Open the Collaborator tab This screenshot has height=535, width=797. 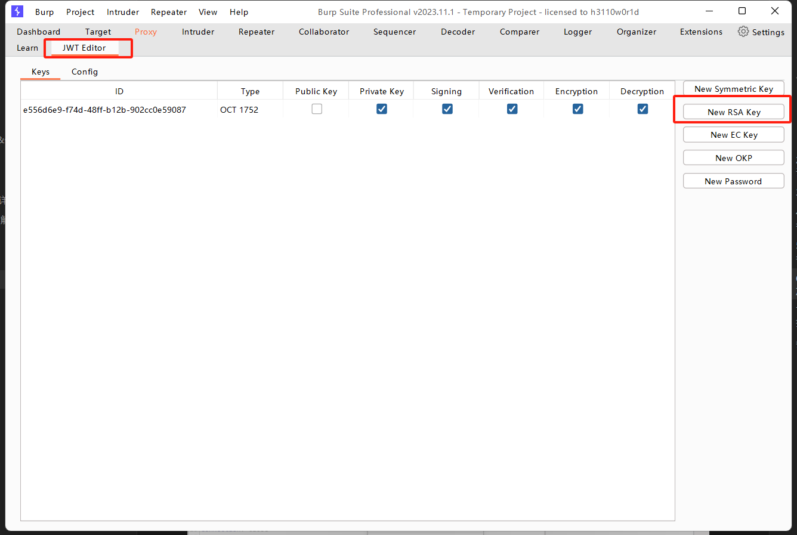[324, 32]
